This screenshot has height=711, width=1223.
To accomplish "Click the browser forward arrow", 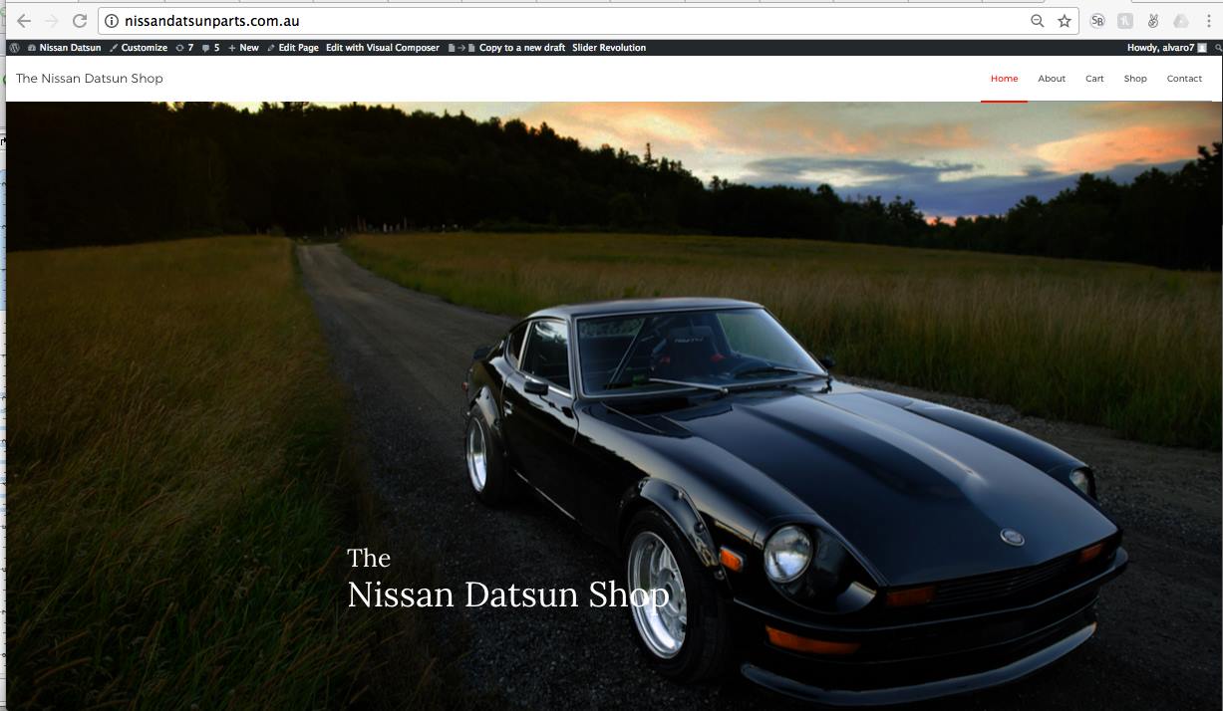I will pos(51,21).
